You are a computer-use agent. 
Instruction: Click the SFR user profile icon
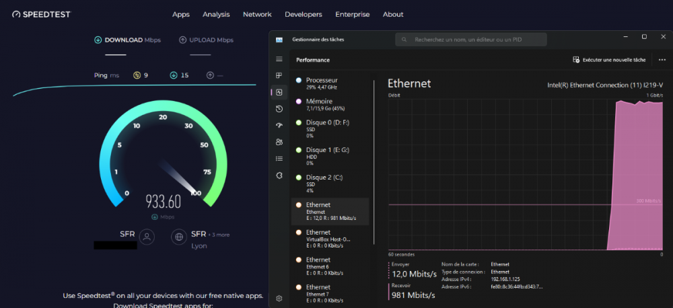(x=147, y=237)
